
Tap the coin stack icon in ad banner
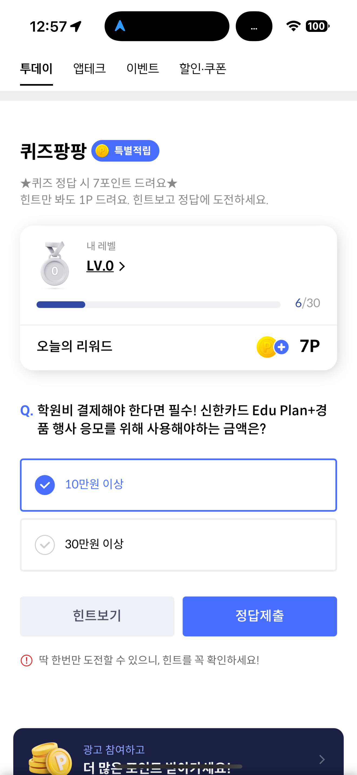coord(50,758)
